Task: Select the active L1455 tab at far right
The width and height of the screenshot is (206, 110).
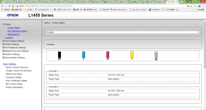Action: point(172,2)
